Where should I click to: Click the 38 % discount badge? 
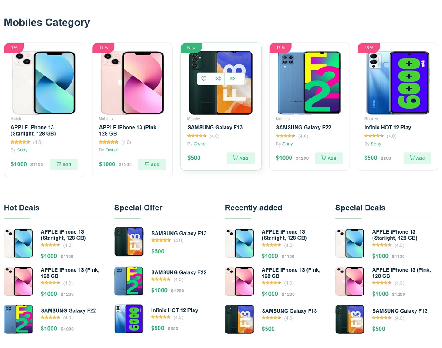pos(369,48)
